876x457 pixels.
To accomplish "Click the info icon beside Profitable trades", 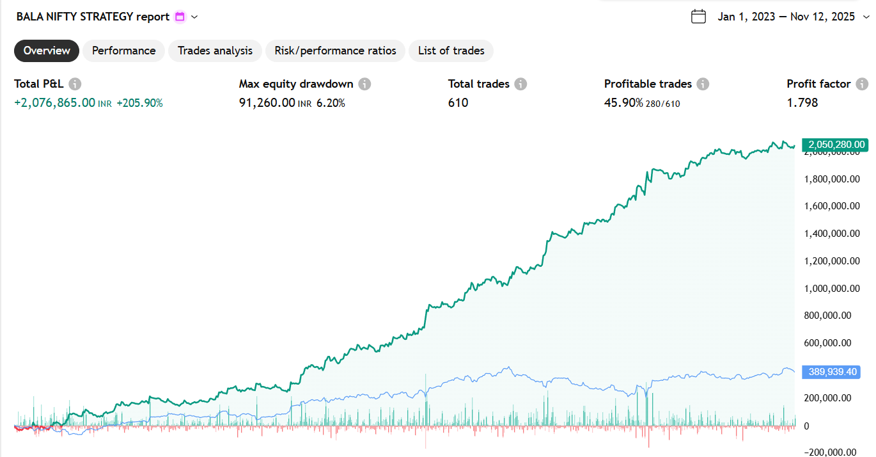I will [x=703, y=84].
